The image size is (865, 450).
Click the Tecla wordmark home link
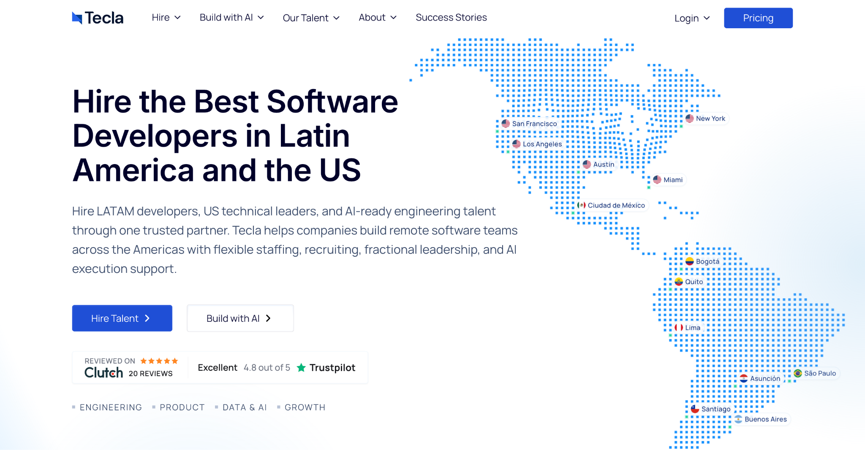[x=104, y=18]
